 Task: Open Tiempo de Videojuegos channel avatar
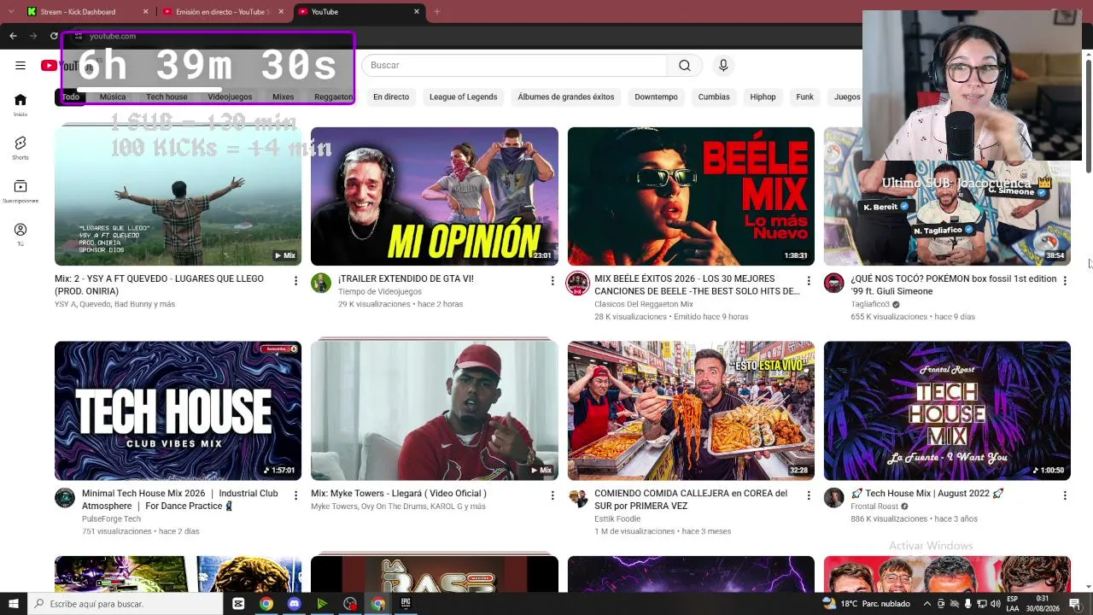pos(321,283)
